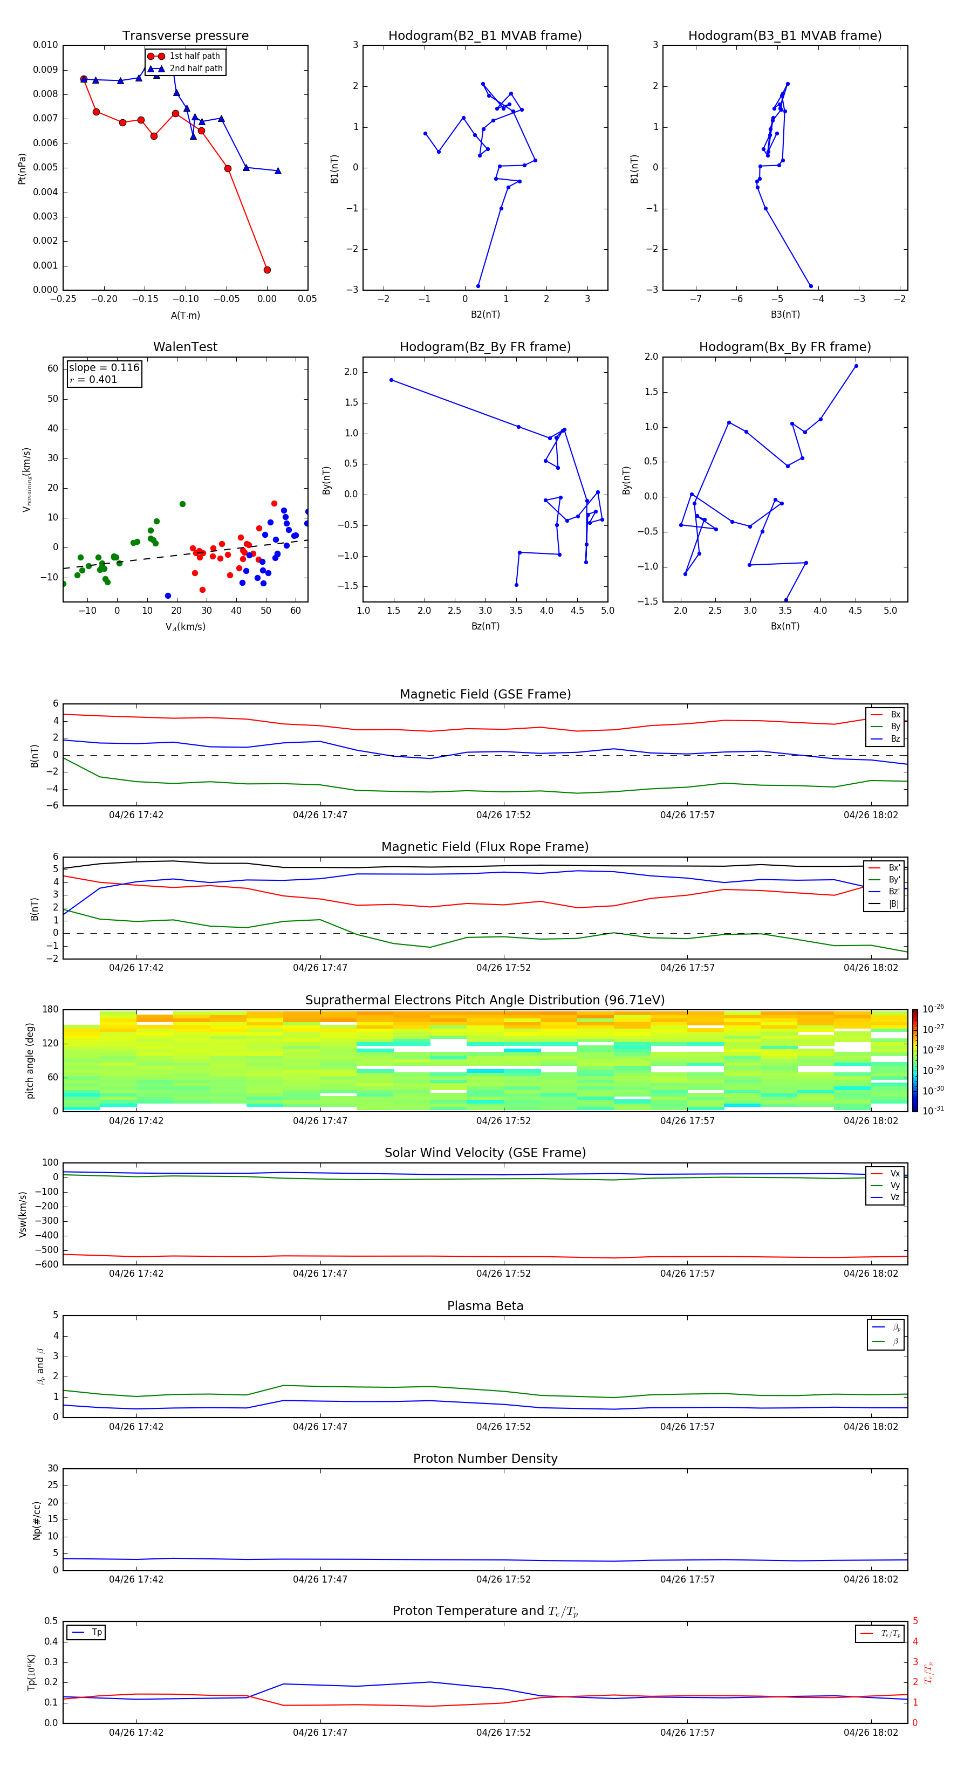Select the Bx legend entry in GSE plot
Image resolution: width=971 pixels, height=1780 pixels.
[x=885, y=715]
